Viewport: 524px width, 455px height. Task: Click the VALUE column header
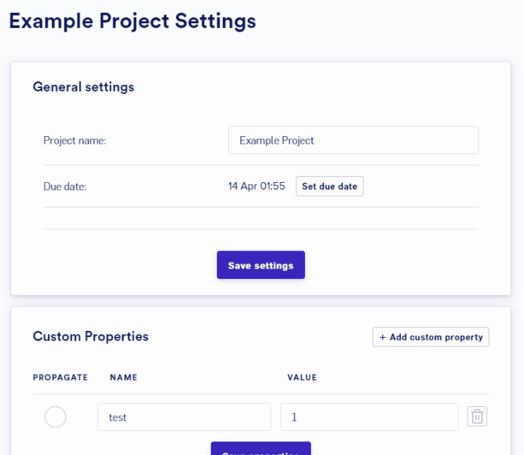pyautogui.click(x=302, y=378)
